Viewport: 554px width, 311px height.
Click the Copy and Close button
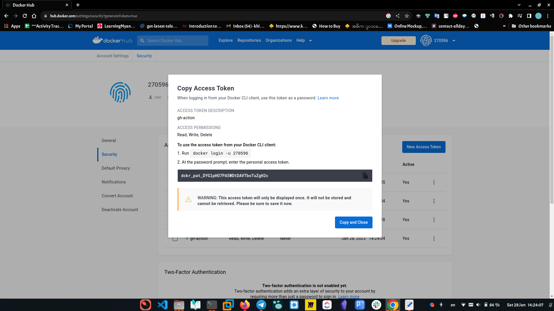(x=353, y=222)
